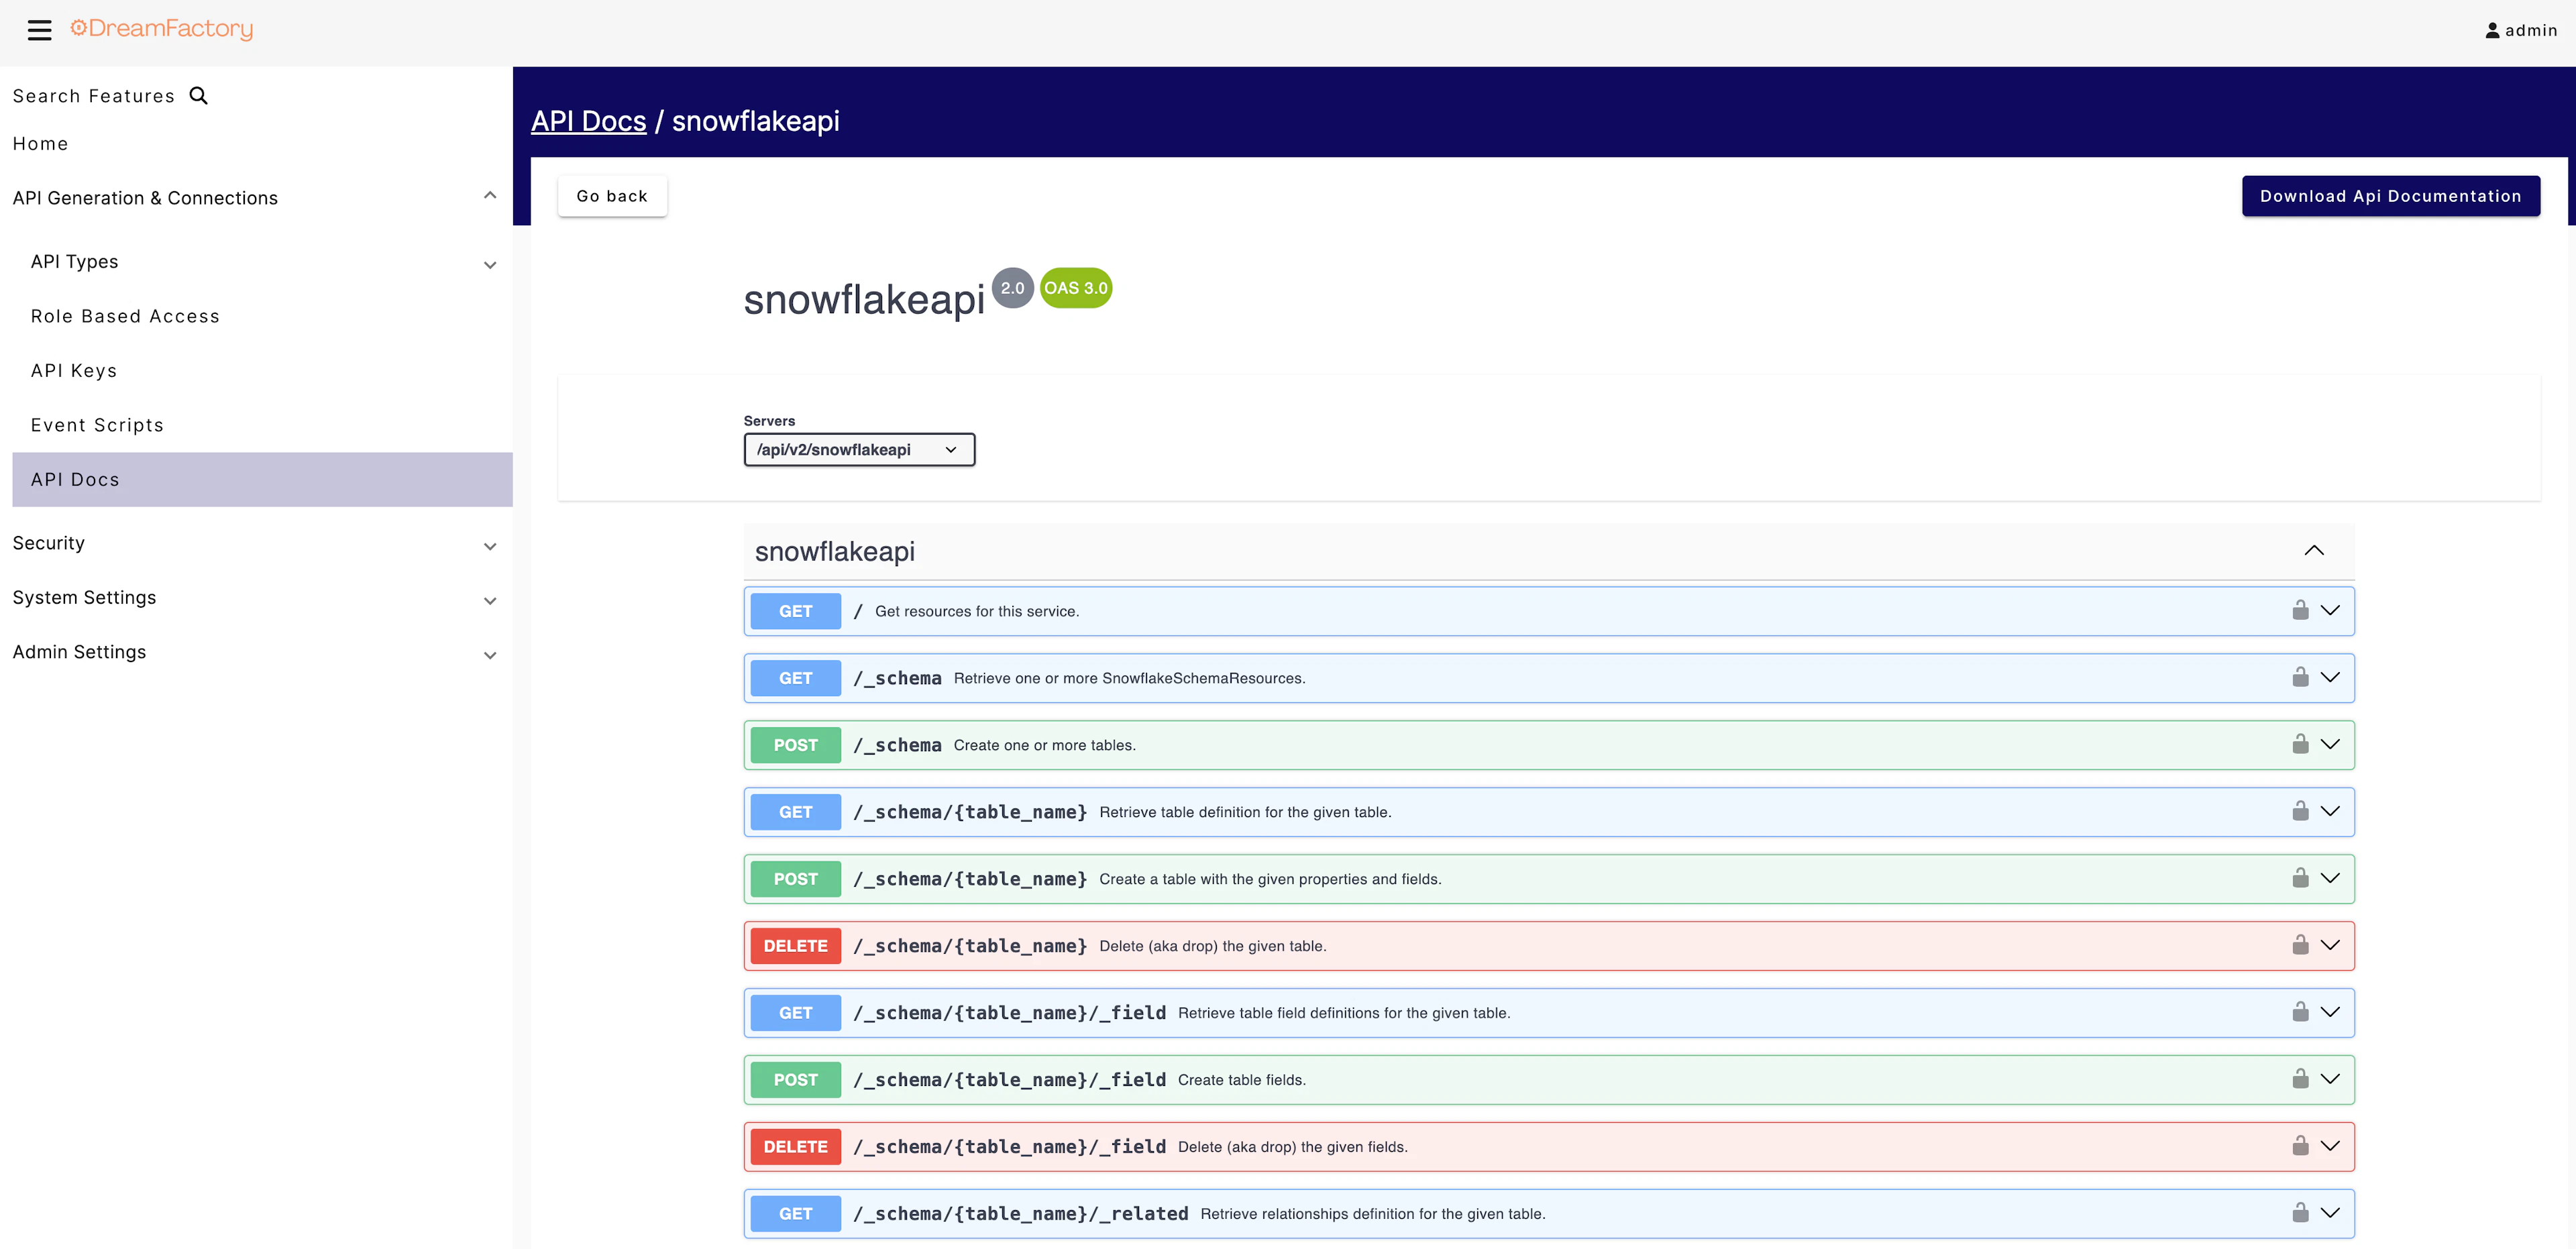Open Event Scripts from the sidebar
The height and width of the screenshot is (1249, 2576).
click(97, 424)
